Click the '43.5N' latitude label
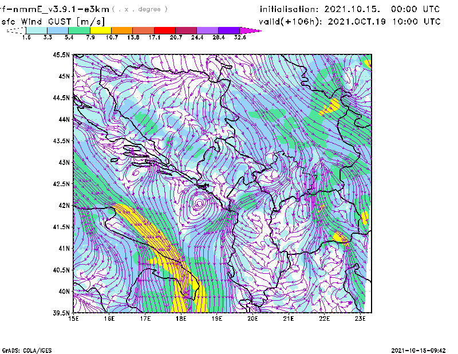The height and width of the screenshot is (354, 458). click(x=61, y=141)
